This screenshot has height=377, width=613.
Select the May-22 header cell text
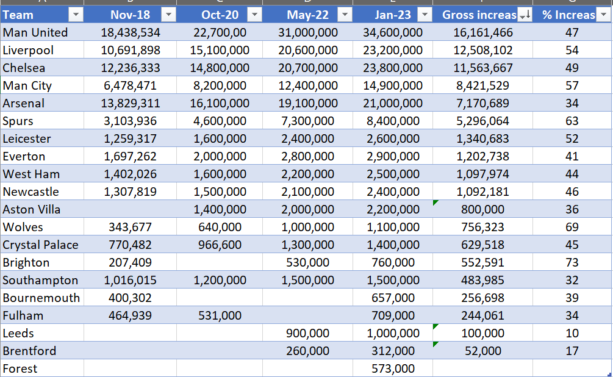pyautogui.click(x=307, y=15)
